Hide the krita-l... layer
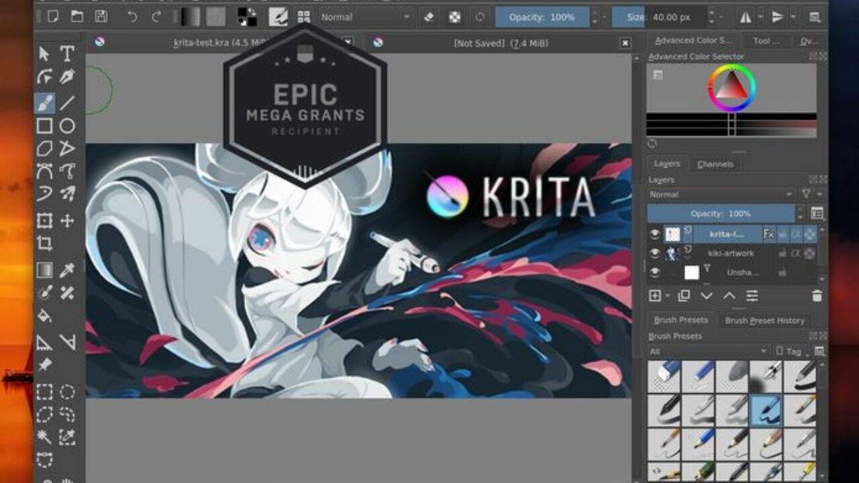 [x=656, y=233]
